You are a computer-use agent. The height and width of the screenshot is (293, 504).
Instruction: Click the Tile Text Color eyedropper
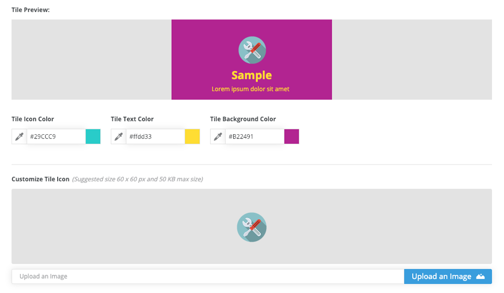119,137
